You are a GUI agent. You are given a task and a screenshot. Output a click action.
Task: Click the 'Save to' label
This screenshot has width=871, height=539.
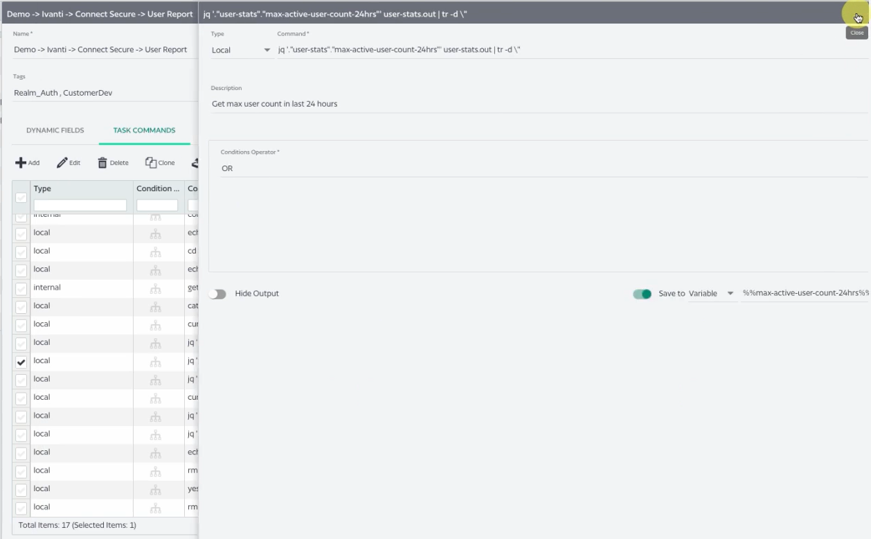pos(672,294)
